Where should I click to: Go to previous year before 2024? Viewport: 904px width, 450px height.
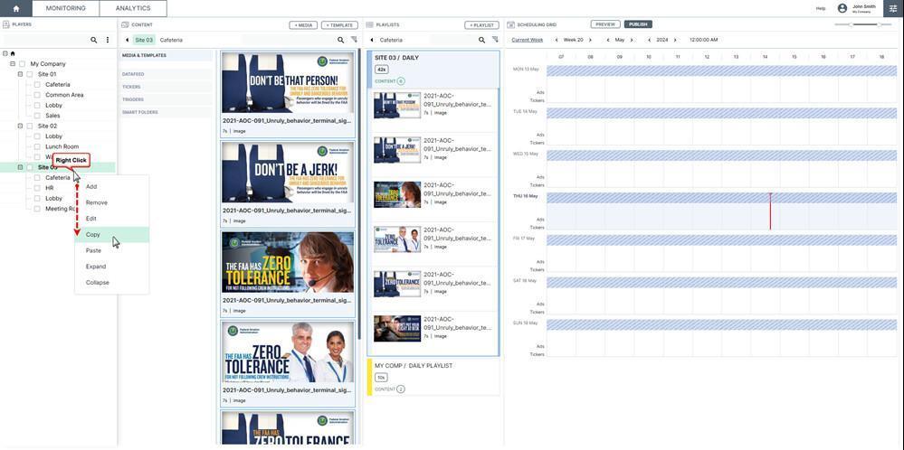pyautogui.click(x=650, y=41)
